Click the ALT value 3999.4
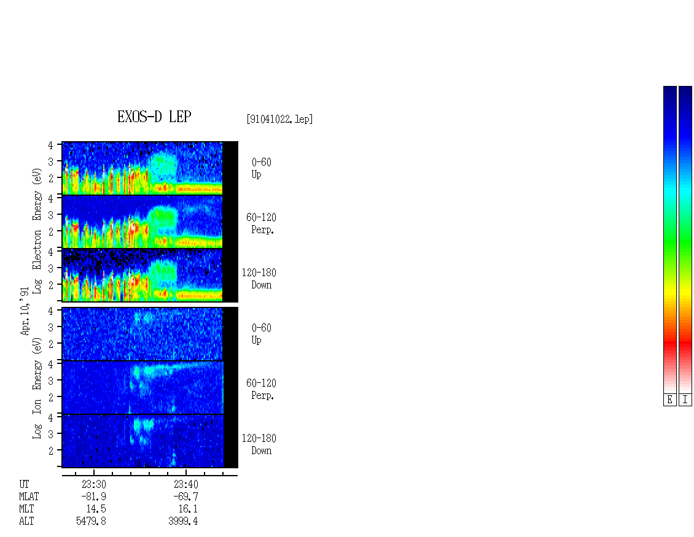Screen dimensions: 694x537 pos(183,521)
